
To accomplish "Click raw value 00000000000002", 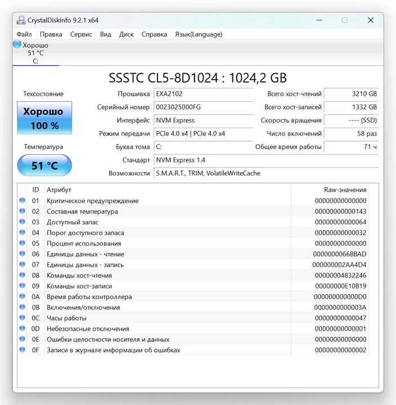I will point(340,350).
